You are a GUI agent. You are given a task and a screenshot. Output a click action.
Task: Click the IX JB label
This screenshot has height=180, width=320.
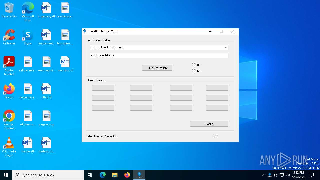[x=215, y=136]
